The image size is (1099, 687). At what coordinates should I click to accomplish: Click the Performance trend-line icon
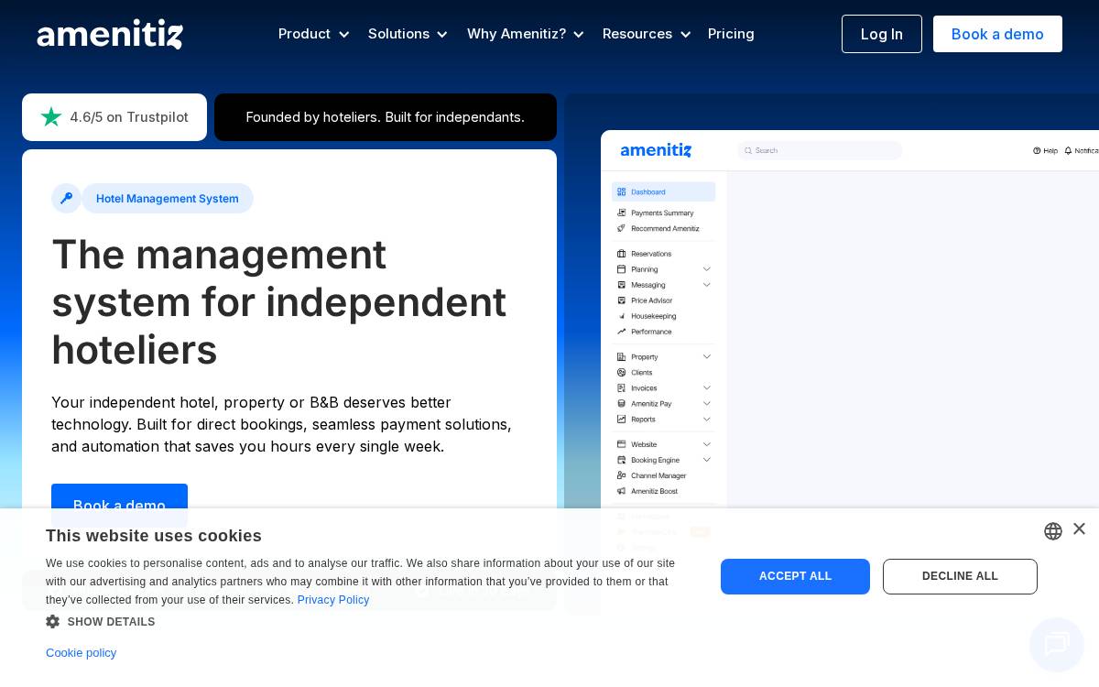point(622,332)
